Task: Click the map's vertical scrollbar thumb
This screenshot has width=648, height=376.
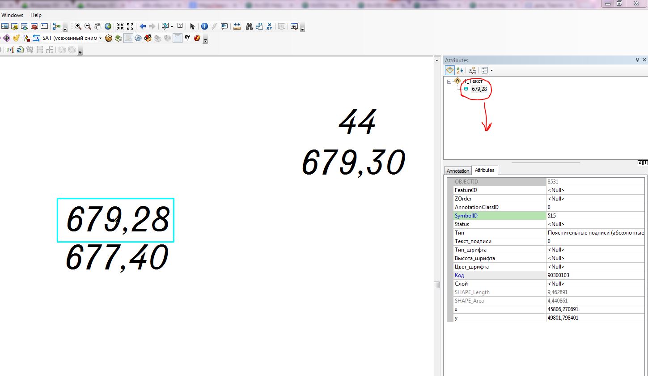Action: coord(437,285)
